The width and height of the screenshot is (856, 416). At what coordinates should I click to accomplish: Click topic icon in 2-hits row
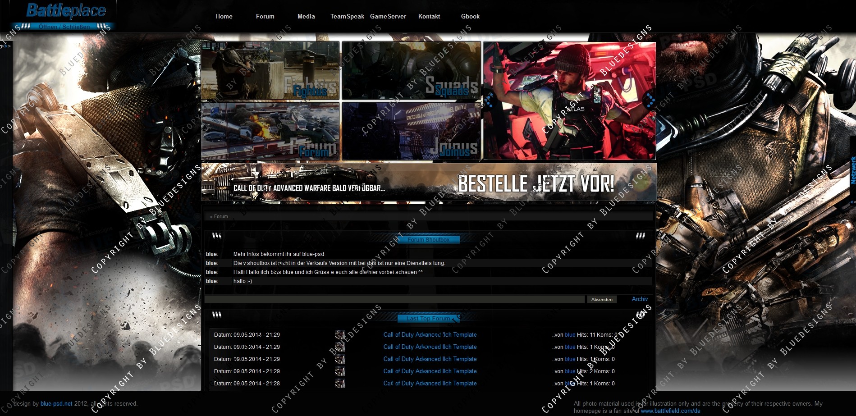tap(340, 371)
